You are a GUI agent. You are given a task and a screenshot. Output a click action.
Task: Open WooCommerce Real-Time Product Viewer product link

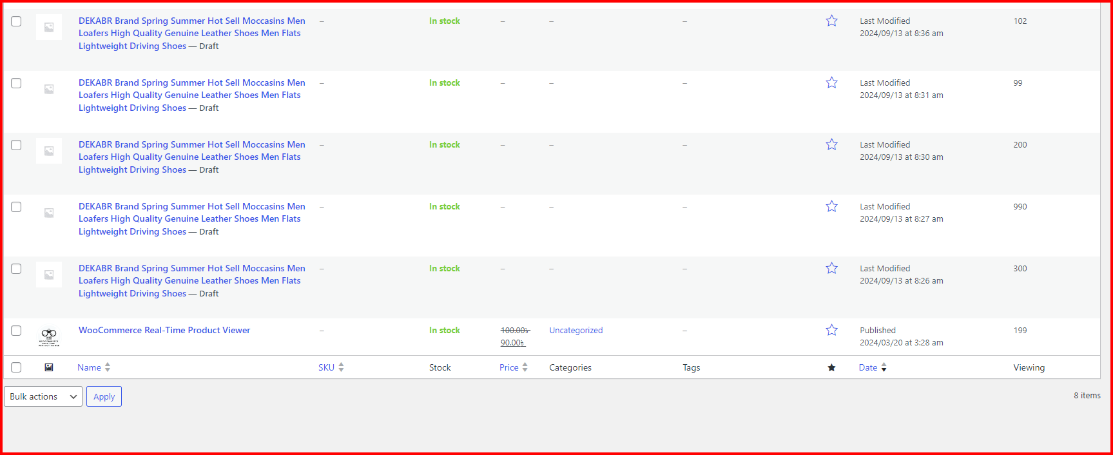(x=164, y=330)
